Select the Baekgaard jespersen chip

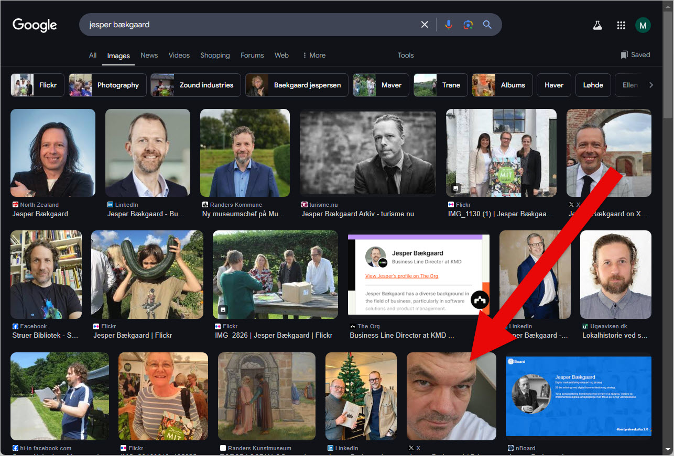297,85
